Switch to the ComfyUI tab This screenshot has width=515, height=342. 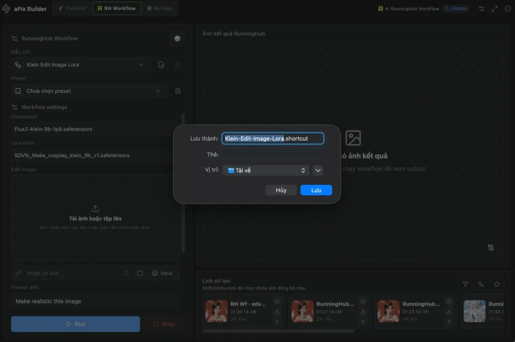72,9
